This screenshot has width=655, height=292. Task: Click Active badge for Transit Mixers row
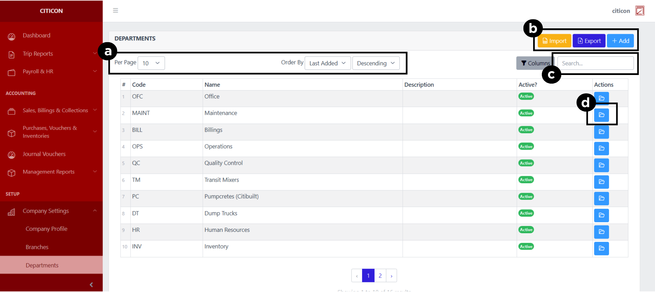[x=526, y=180]
